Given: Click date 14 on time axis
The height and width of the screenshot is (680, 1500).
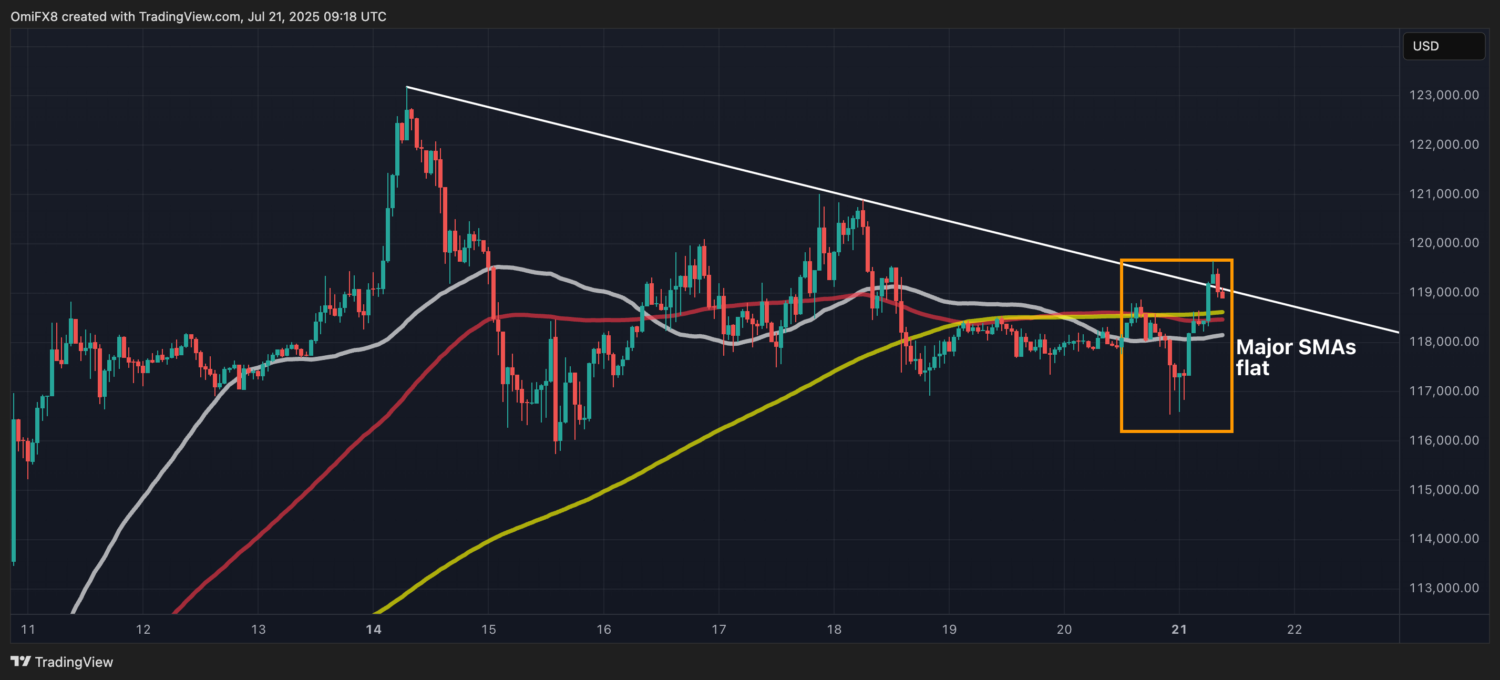Looking at the screenshot, I should (373, 630).
